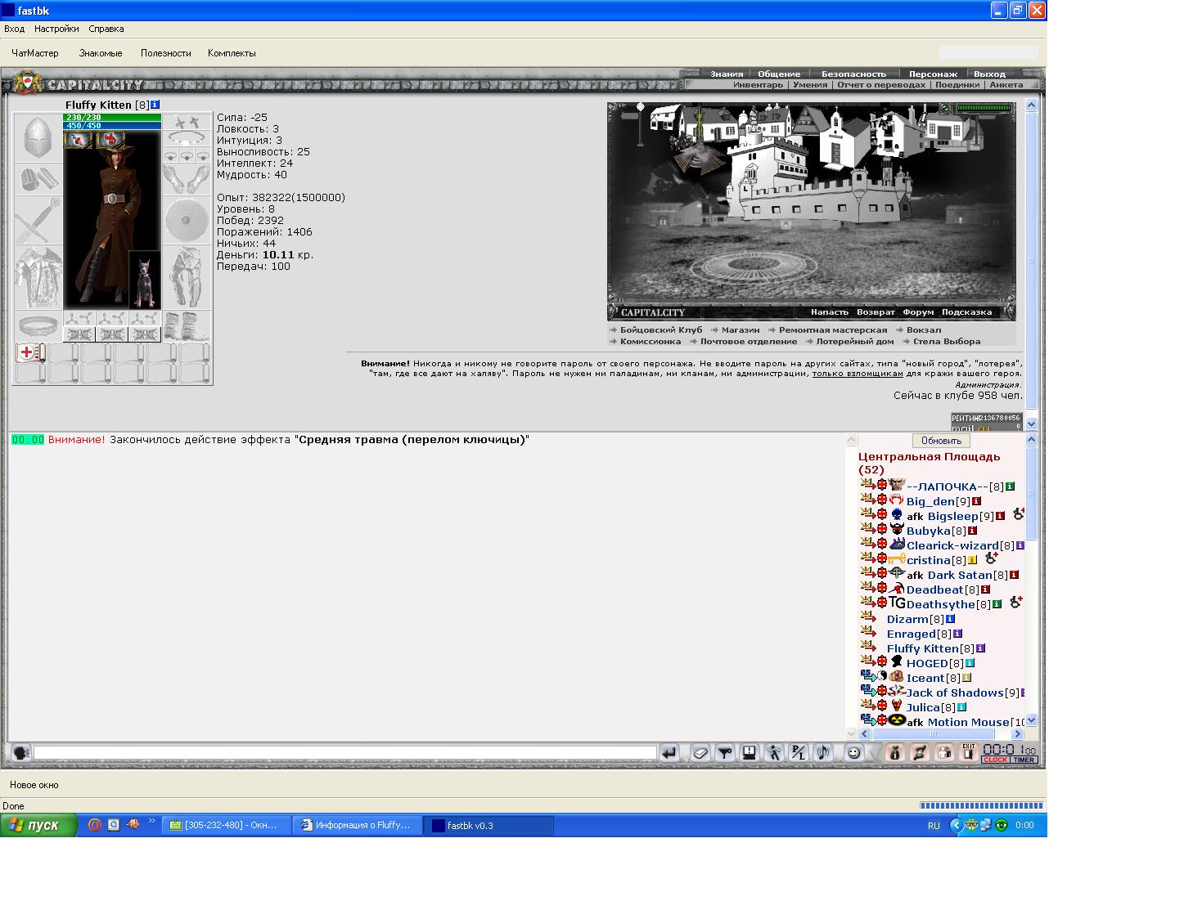Click the funnel filter chat icon
Viewport: 1202px width, 901px height.
click(725, 753)
